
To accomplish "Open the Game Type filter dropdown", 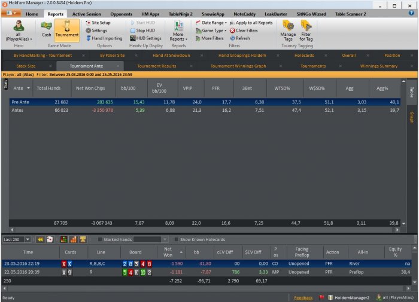I will [x=211, y=30].
